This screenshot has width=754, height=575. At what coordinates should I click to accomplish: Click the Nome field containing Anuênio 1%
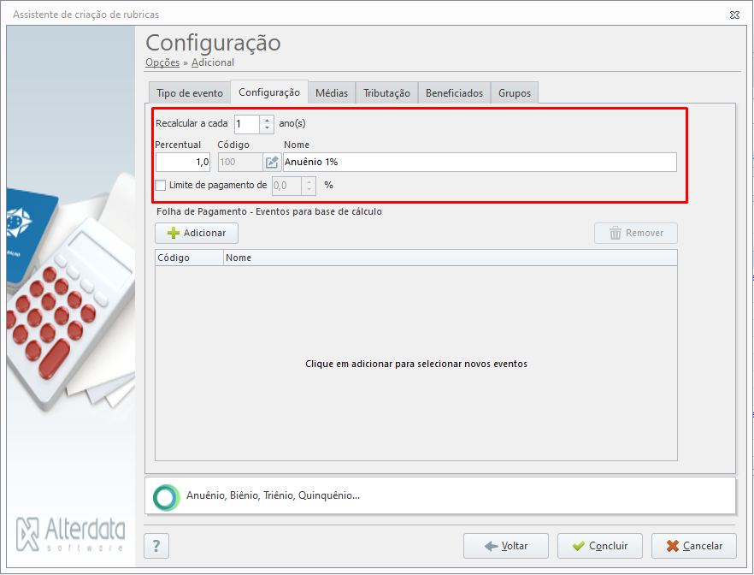[480, 163]
